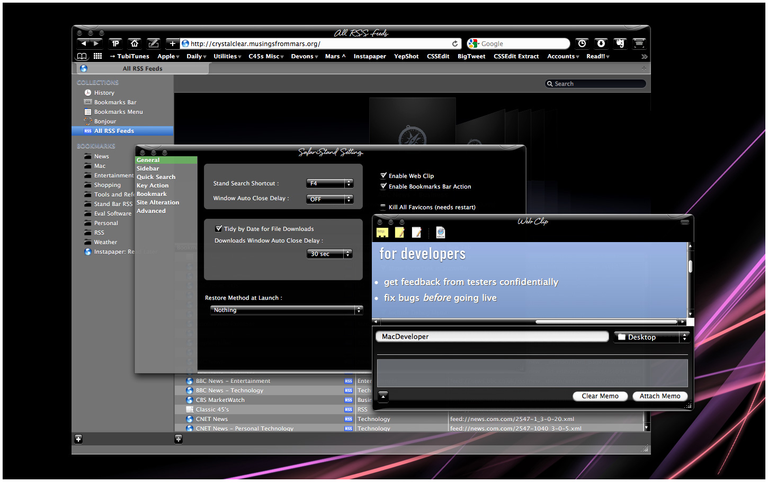Open the Desktop folder dropdown in Web Clip
The image size is (768, 482).
coord(651,337)
